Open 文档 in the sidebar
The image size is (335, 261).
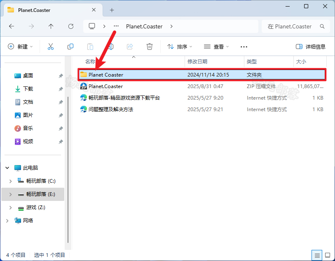click(x=28, y=102)
